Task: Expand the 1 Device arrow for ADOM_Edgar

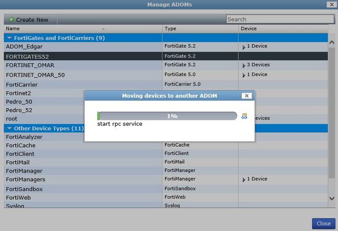Action: 243,47
